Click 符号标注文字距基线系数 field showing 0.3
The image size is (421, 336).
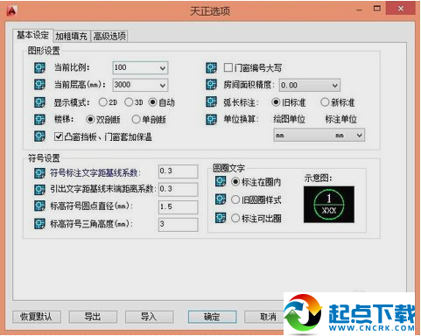point(179,171)
